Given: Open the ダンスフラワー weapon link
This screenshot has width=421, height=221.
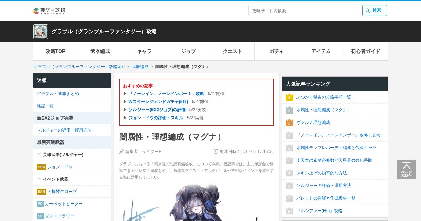Looking at the screenshot, I should pyautogui.click(x=60, y=216).
